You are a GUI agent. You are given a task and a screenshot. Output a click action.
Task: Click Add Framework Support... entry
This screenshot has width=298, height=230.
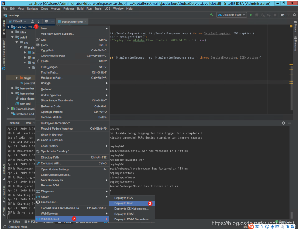(72, 34)
